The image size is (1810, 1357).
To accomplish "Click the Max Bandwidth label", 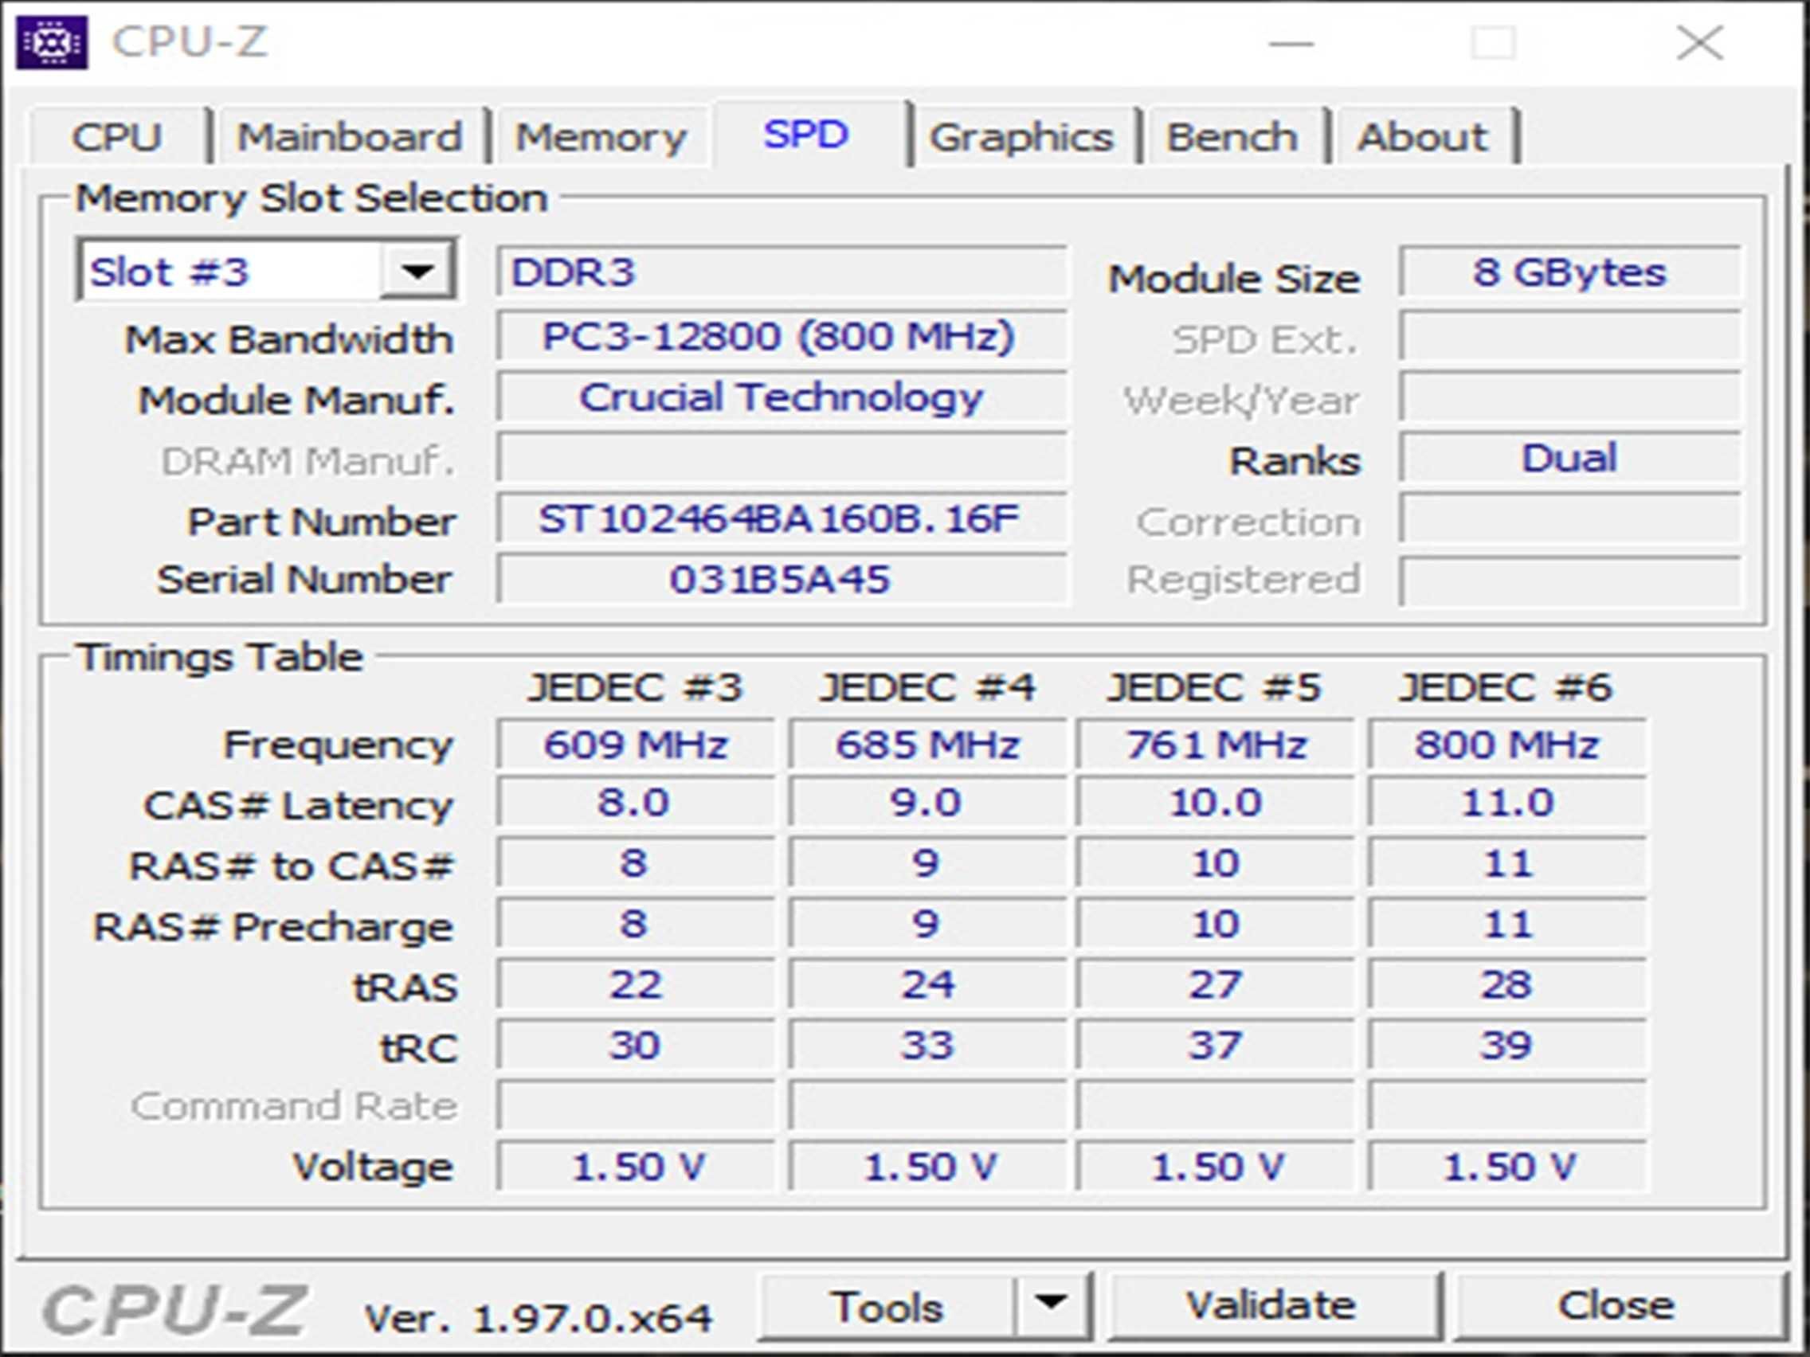I will click(x=289, y=339).
